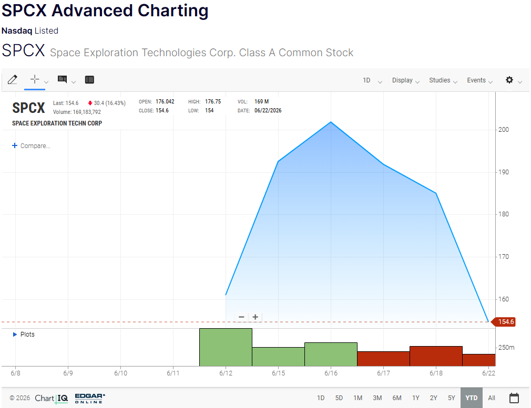This screenshot has width=531, height=408.
Task: Open the crosshair tool dropdown arrow
Action: 46,82
